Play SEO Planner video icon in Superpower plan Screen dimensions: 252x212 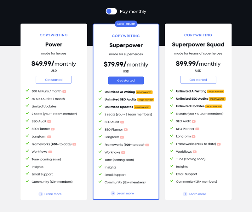tap(125, 130)
